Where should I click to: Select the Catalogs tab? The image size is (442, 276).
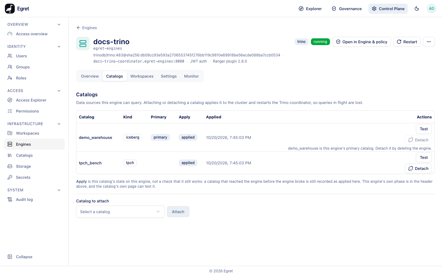pyautogui.click(x=114, y=76)
